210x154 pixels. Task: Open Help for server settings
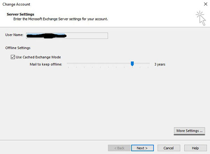coord(195,148)
